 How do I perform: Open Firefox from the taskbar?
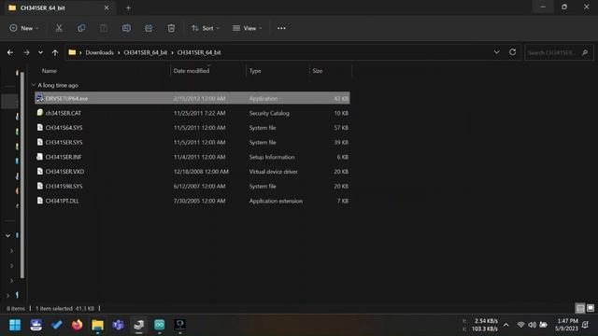tap(77, 325)
